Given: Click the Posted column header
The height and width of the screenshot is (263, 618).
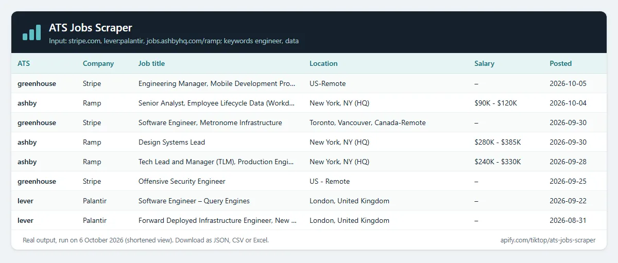Looking at the screenshot, I should [x=560, y=63].
